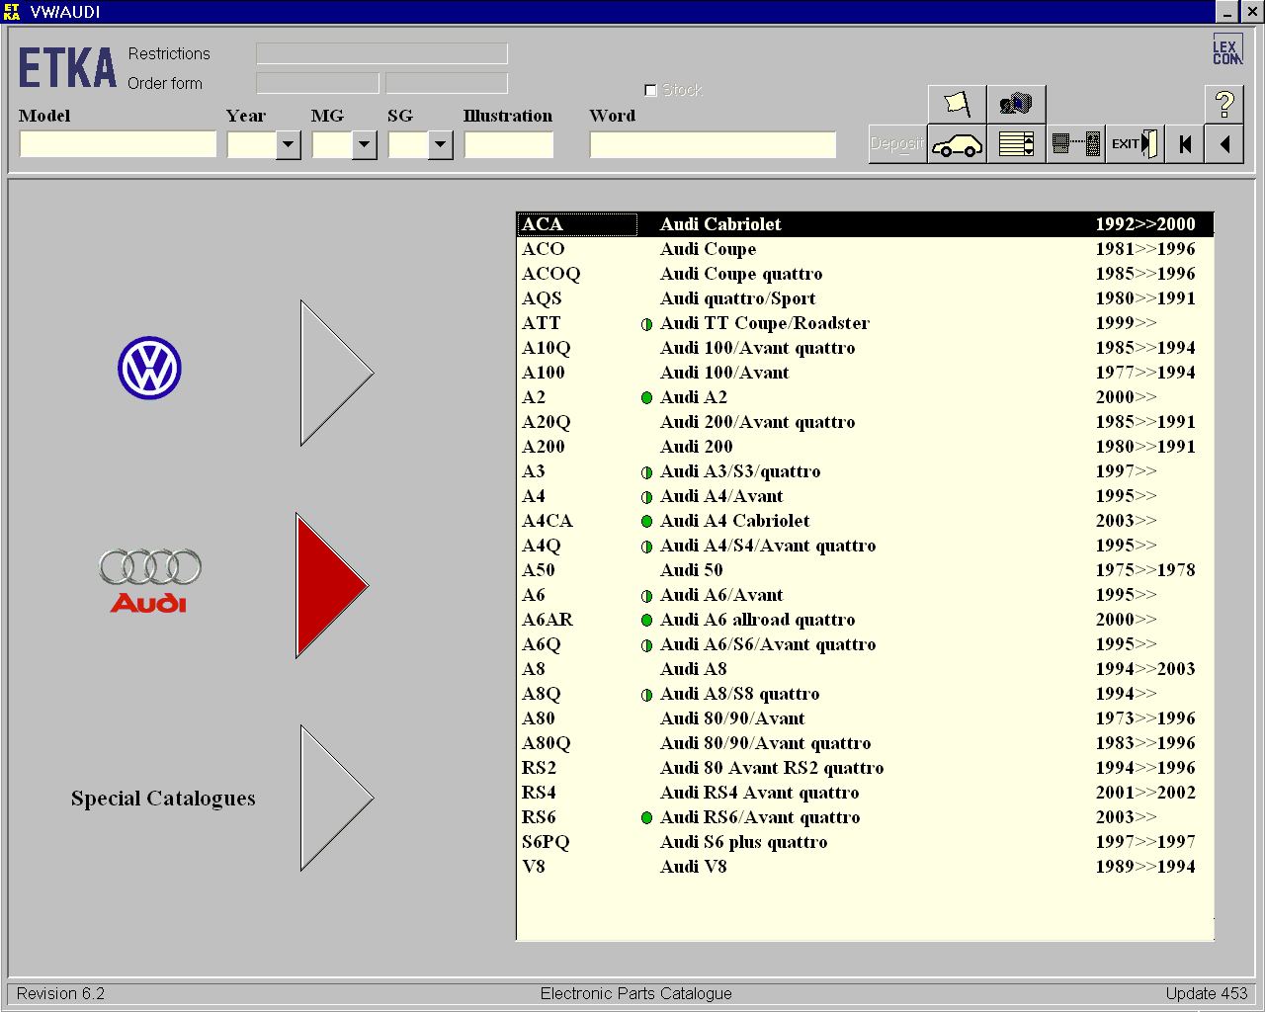Click the Deposit button

[x=897, y=144]
